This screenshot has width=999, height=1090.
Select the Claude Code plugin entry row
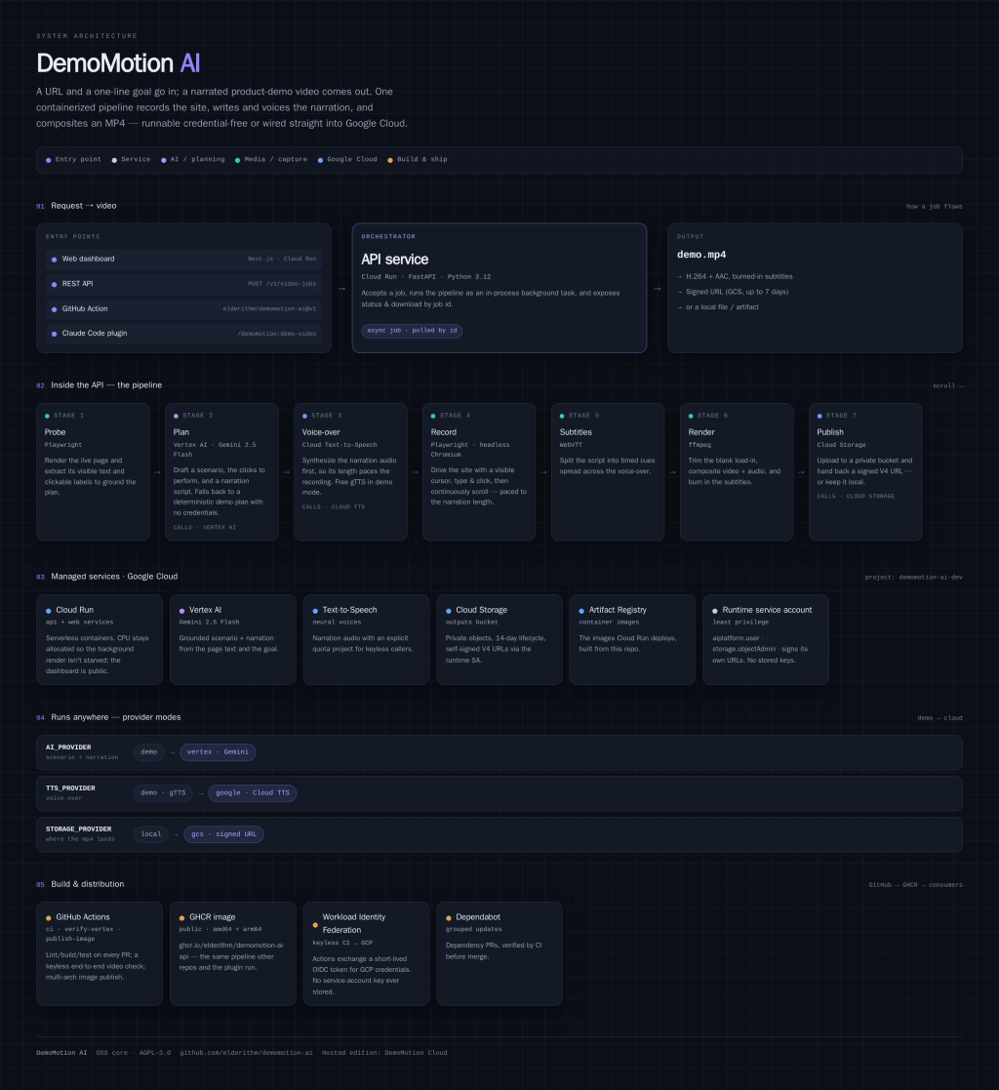click(x=183, y=334)
